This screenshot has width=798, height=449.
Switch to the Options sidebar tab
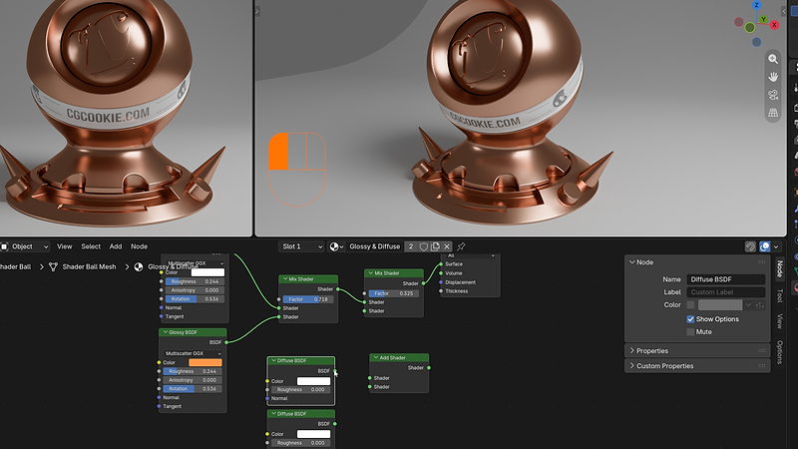(779, 352)
